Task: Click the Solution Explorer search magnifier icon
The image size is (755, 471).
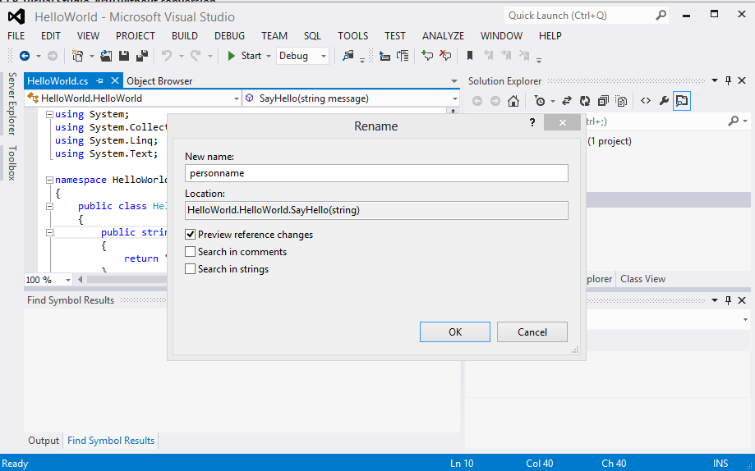Action: tap(734, 121)
